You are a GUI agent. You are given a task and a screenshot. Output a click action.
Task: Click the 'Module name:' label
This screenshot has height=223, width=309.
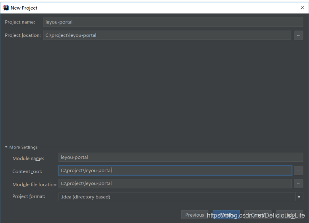pos(28,158)
